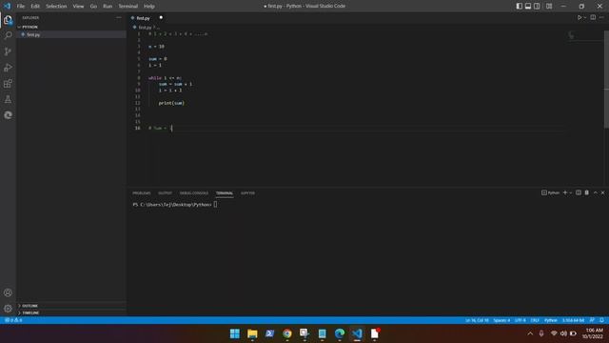Toggle the secondary side bar layout
The image size is (609, 343).
click(x=537, y=6)
